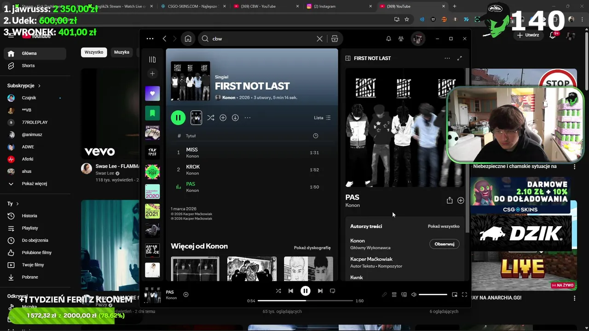Open Główna in YouTube sidebar
This screenshot has width=589, height=331.
click(35, 53)
